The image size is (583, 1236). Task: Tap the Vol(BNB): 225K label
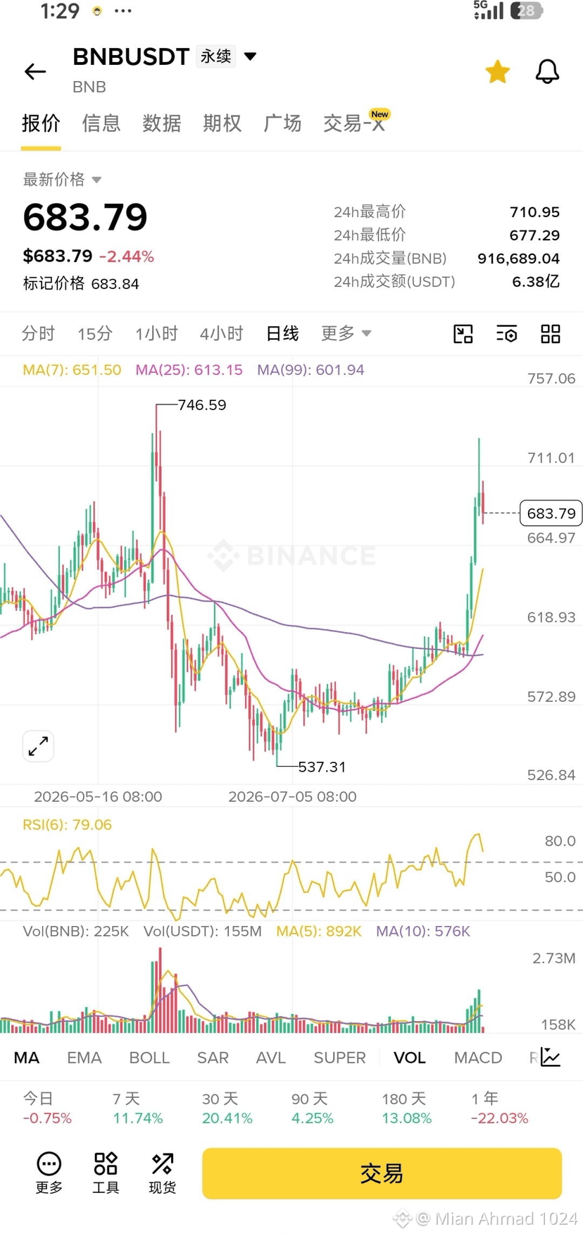click(x=76, y=932)
